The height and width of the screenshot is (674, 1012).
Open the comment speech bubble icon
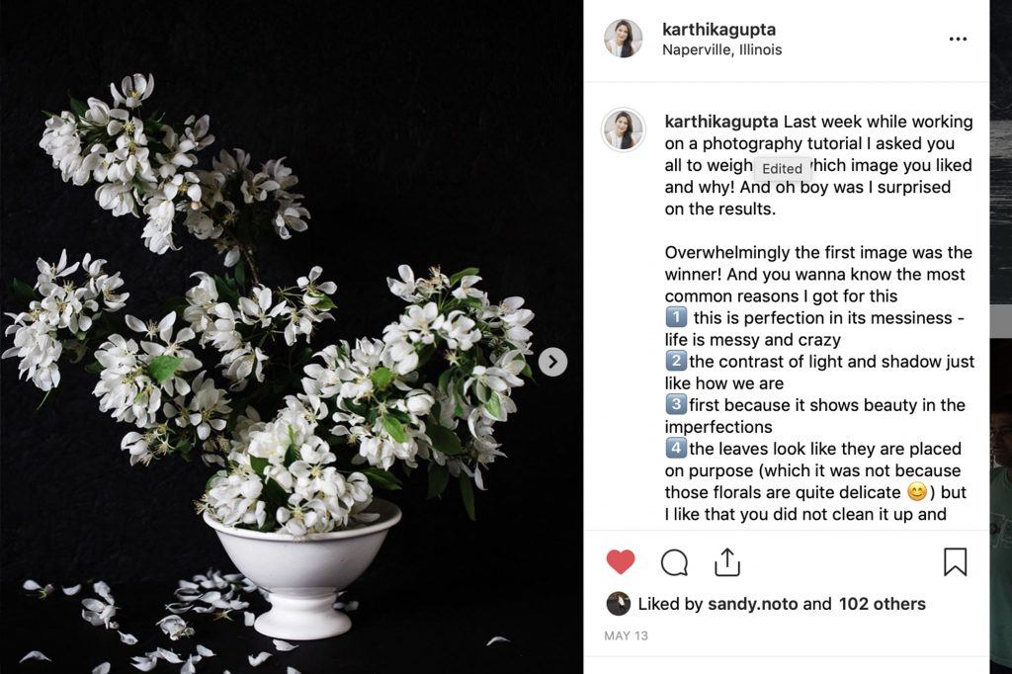coord(674,562)
